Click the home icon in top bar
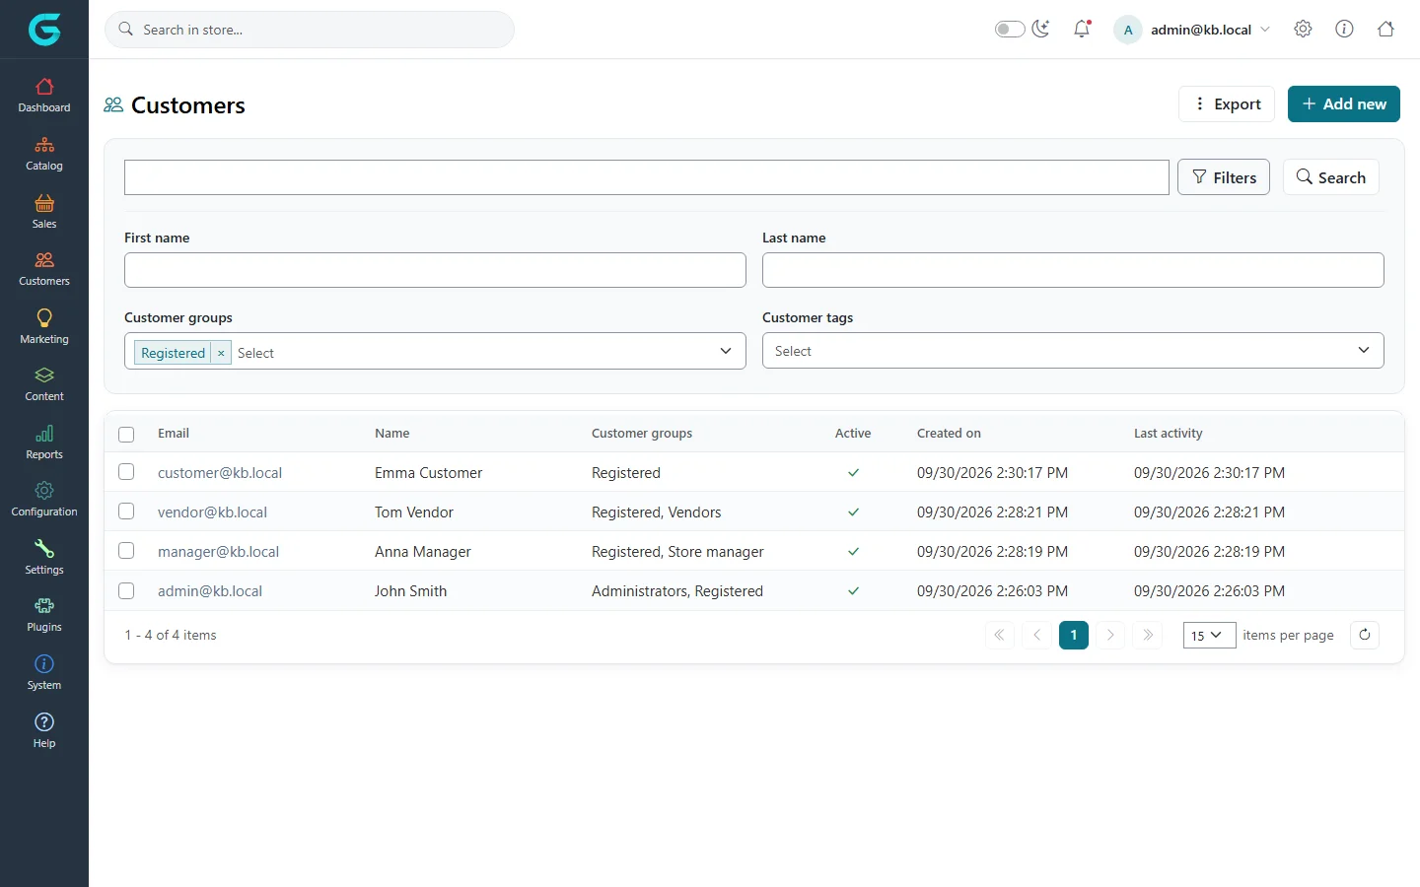 [x=1385, y=29]
